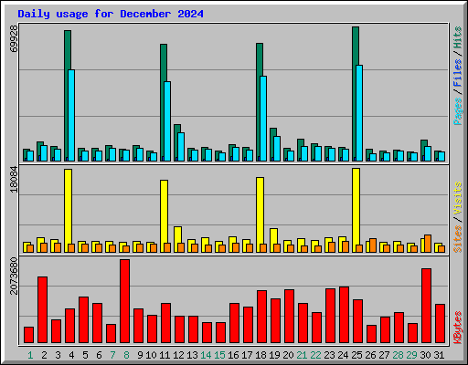Click day 8 on the date axis
Image resolution: width=468 pixels, height=365 pixels.
(x=126, y=355)
